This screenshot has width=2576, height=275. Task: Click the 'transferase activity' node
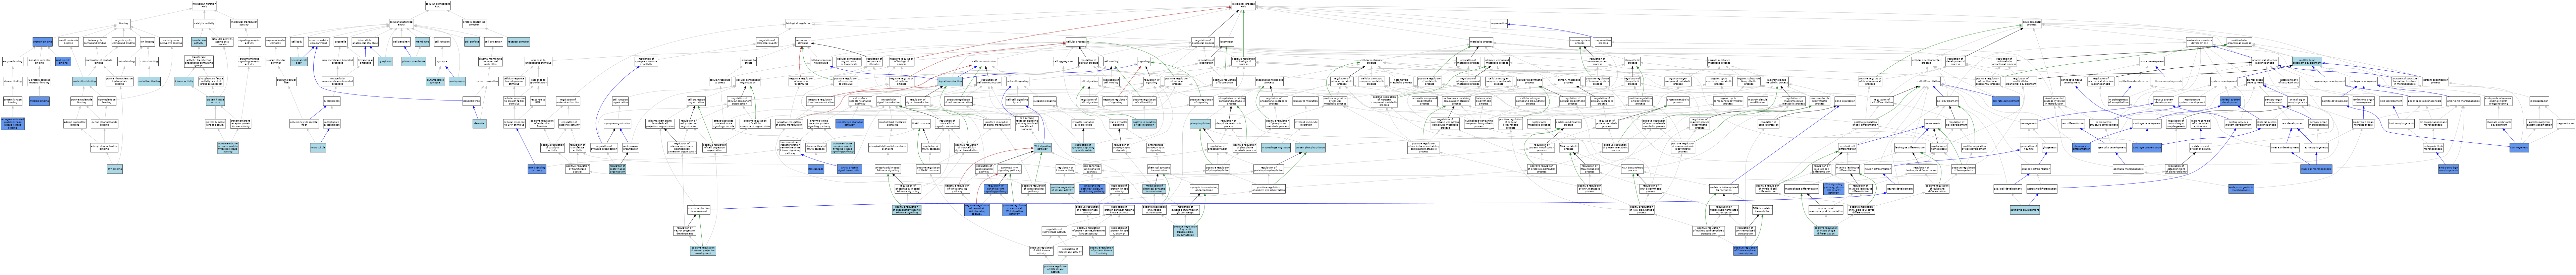tap(199, 42)
